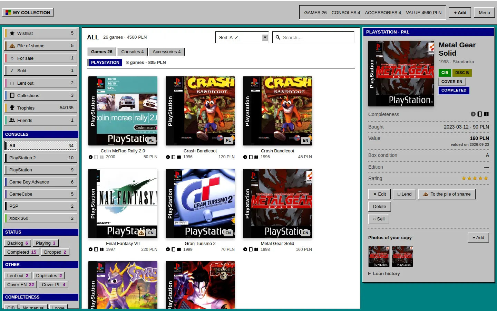Open the Collections entry
The height and width of the screenshot is (311, 497).
(x=41, y=95)
